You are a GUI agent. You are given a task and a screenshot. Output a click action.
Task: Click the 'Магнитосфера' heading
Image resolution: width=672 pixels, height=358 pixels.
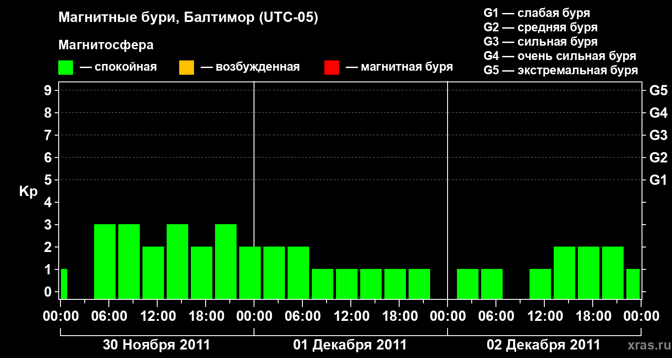(x=106, y=45)
